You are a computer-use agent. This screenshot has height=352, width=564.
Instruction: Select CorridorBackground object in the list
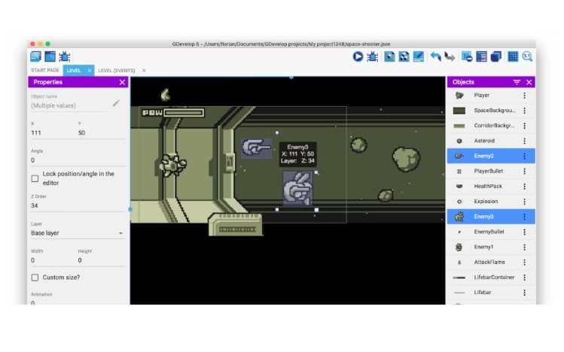click(491, 126)
